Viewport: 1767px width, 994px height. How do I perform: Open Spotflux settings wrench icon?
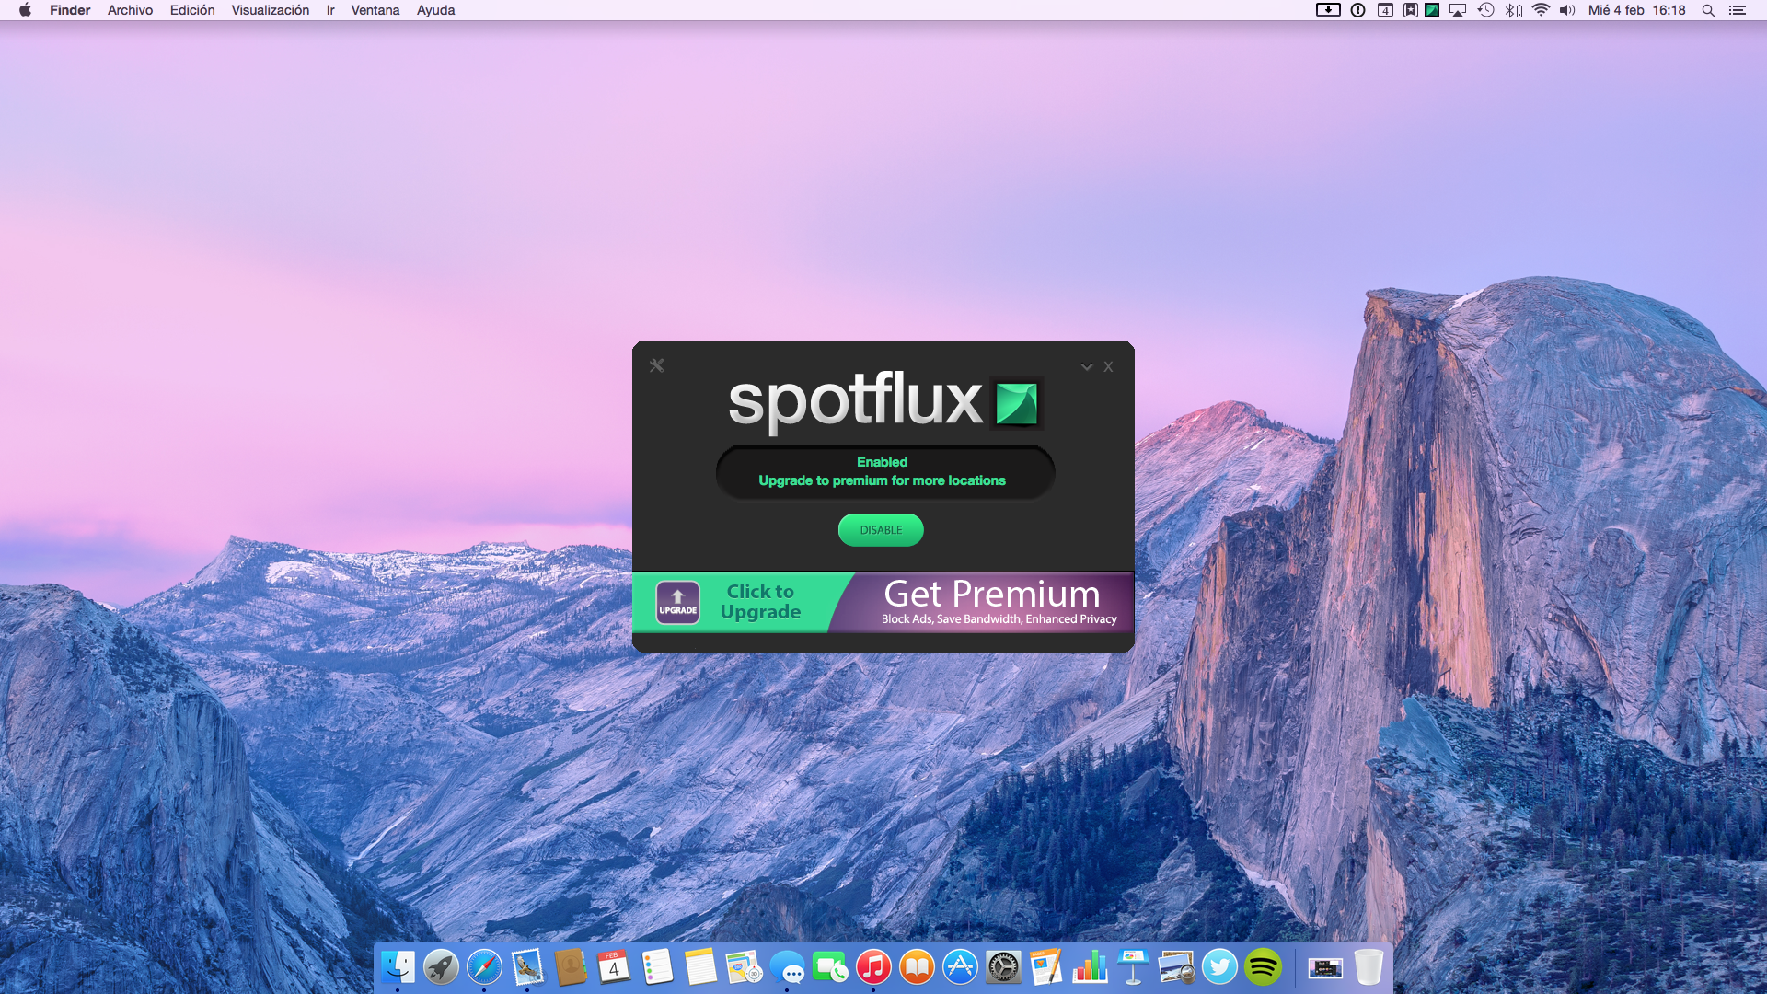(x=656, y=365)
